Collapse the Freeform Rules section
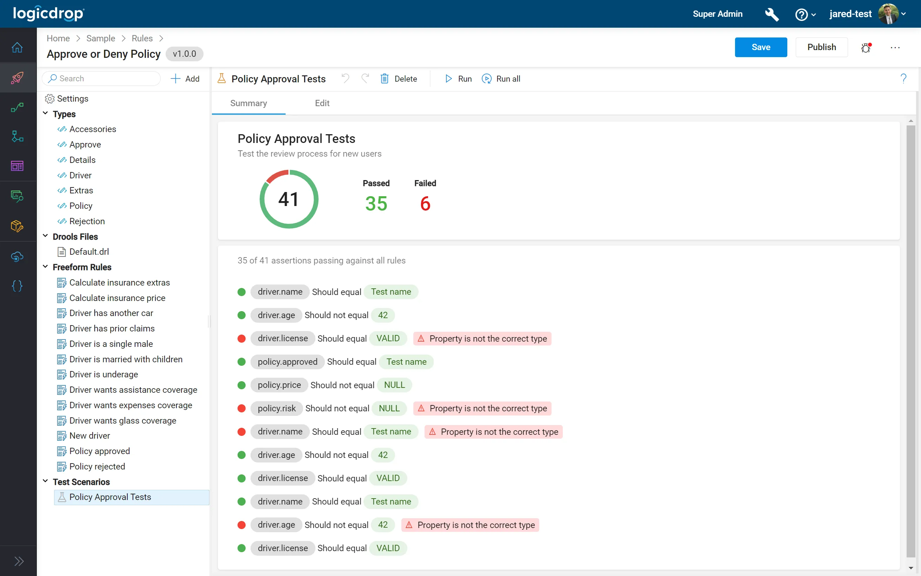 click(45, 267)
